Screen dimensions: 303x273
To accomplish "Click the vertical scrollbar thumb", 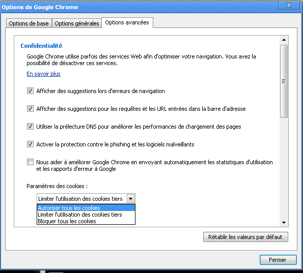I will [x=284, y=81].
